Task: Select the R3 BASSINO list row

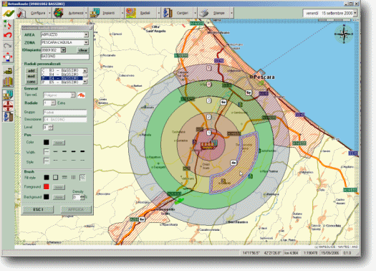Action: tap(62, 70)
